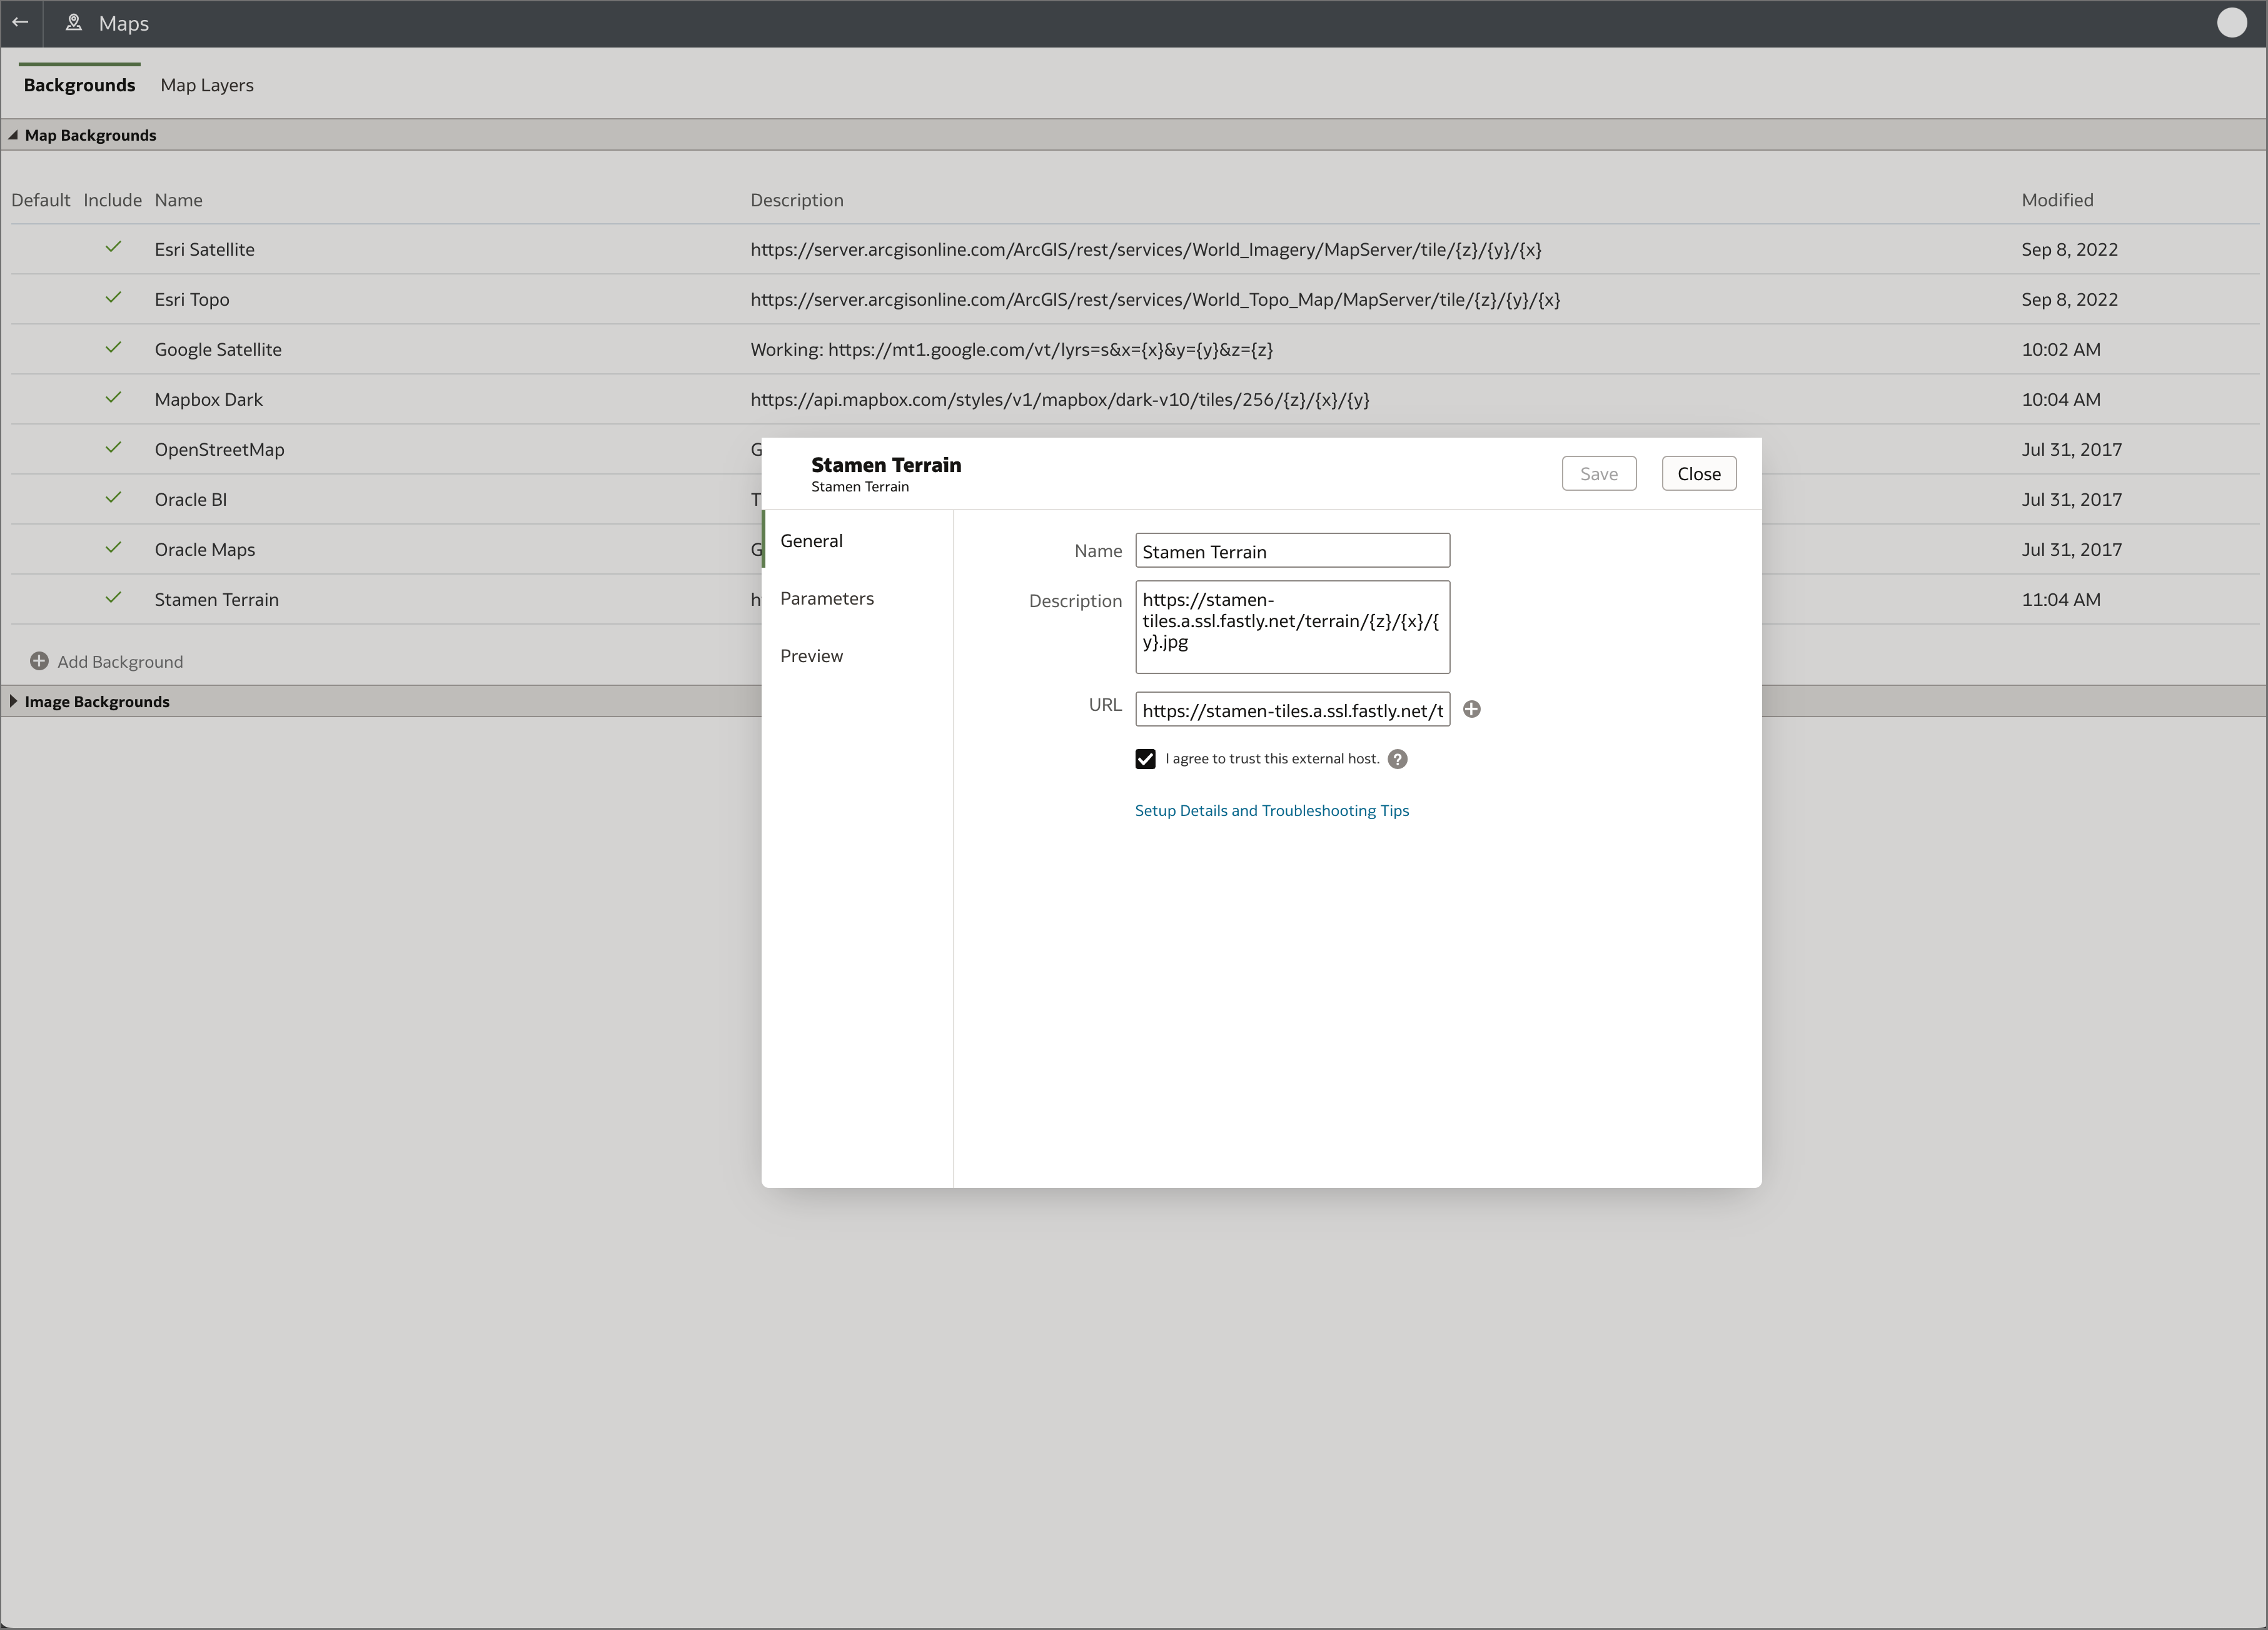Image resolution: width=2268 pixels, height=1630 pixels.
Task: Open the help icon beside the trust checkbox
Action: pyautogui.click(x=1397, y=758)
